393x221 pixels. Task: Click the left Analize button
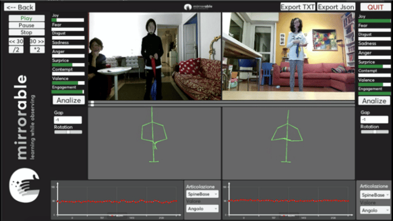[69, 100]
